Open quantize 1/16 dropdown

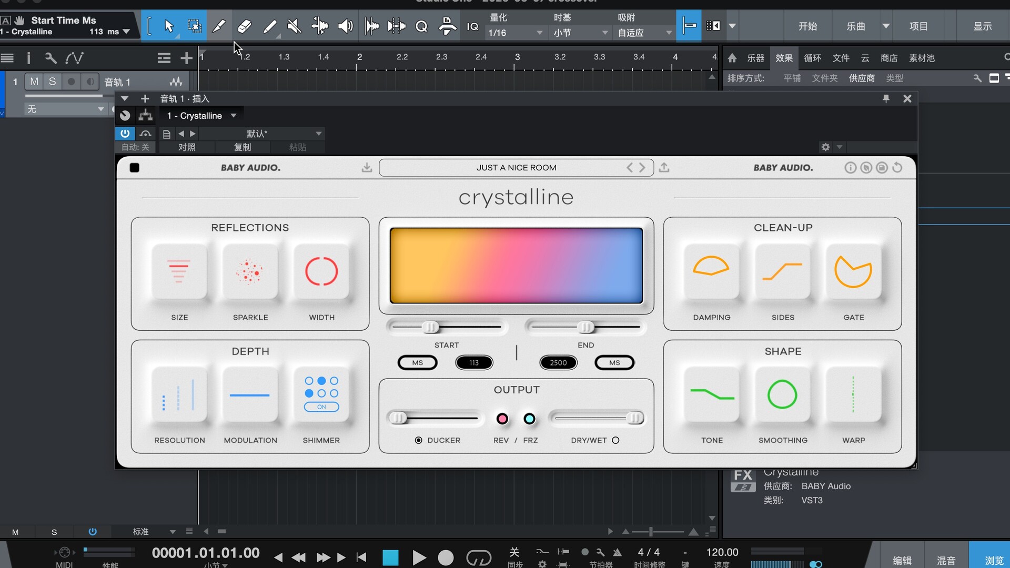point(515,33)
